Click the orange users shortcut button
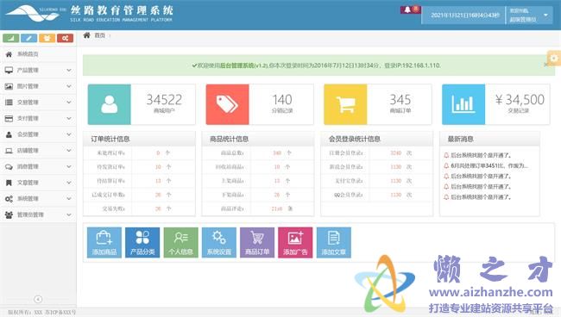 coord(47,38)
